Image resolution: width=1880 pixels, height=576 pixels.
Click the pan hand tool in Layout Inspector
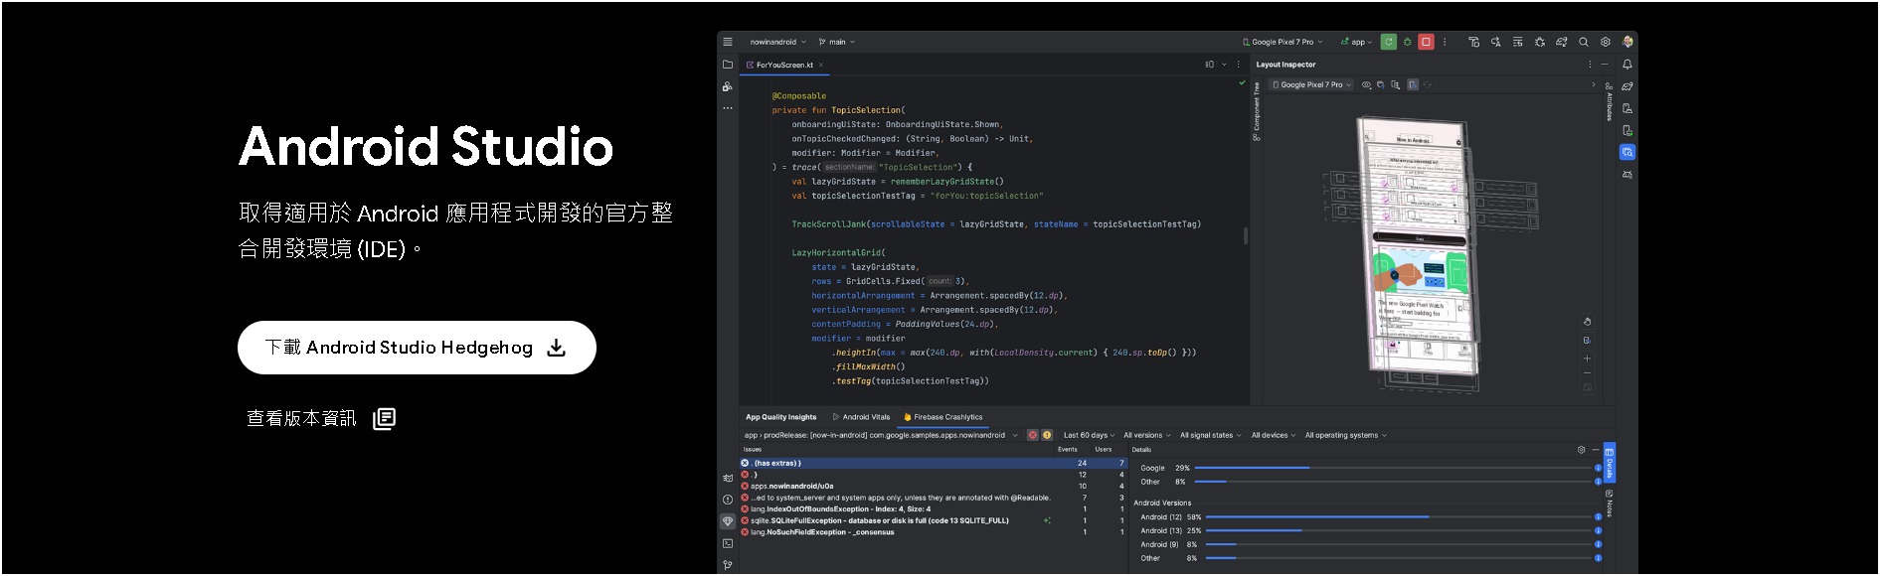point(1587,322)
